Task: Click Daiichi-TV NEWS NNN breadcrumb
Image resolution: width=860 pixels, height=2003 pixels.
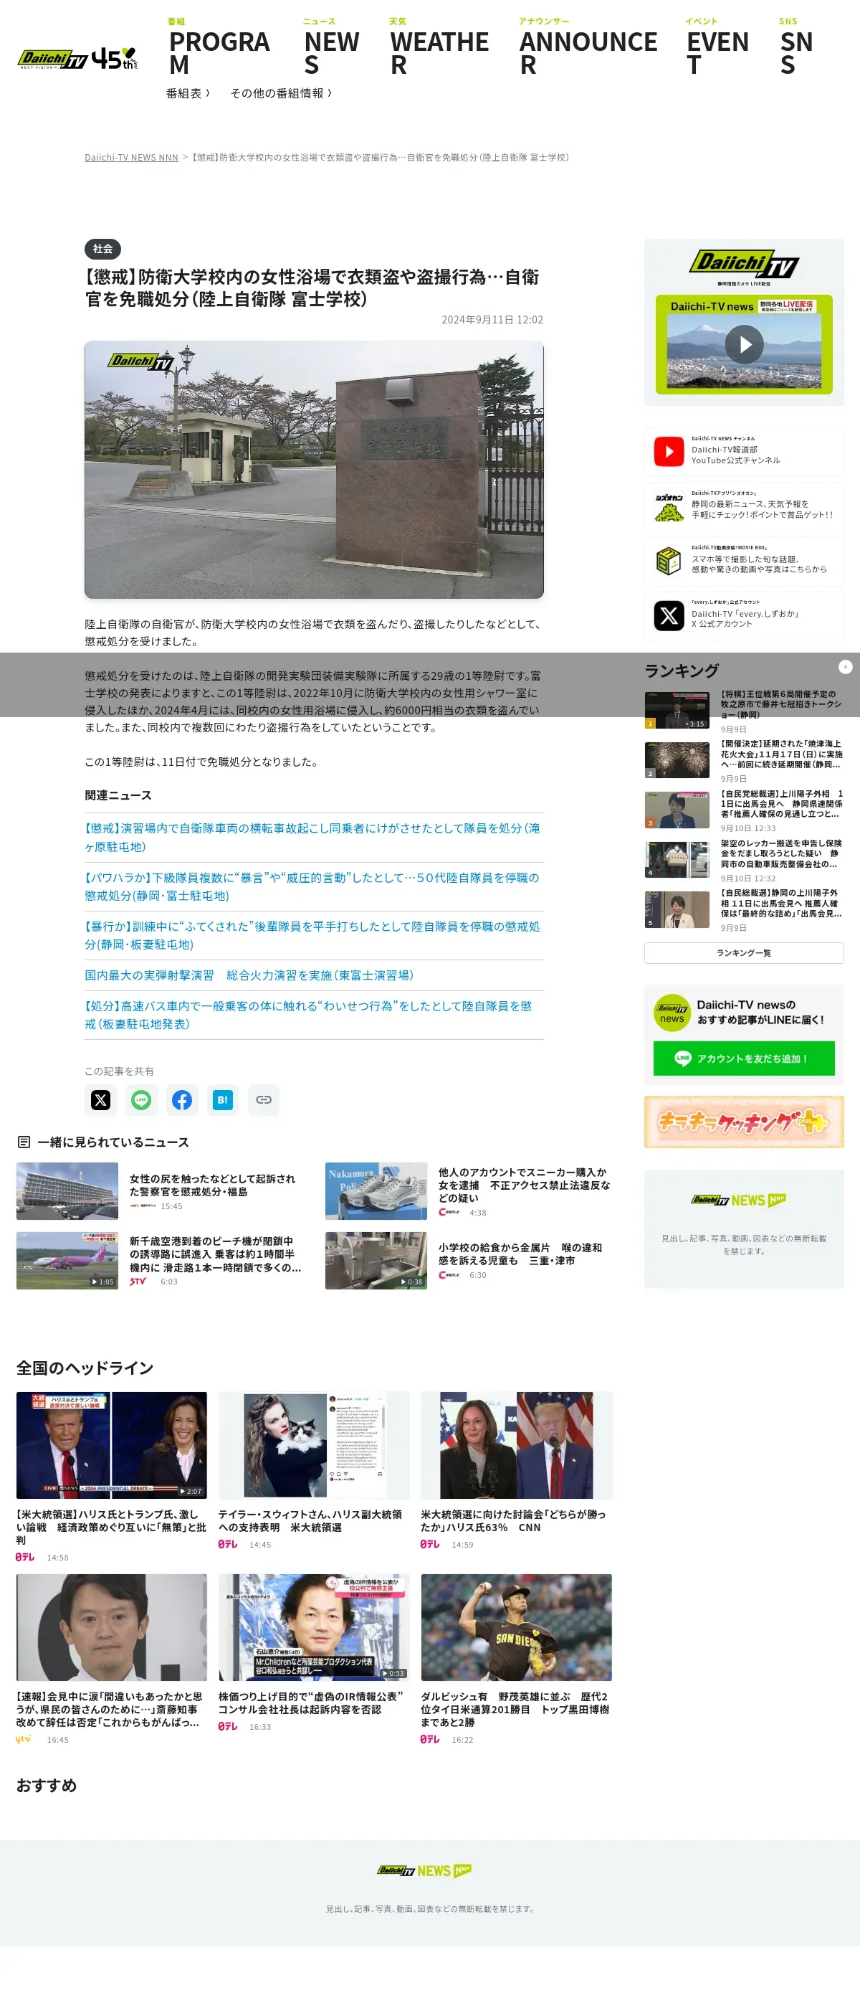Action: (131, 157)
